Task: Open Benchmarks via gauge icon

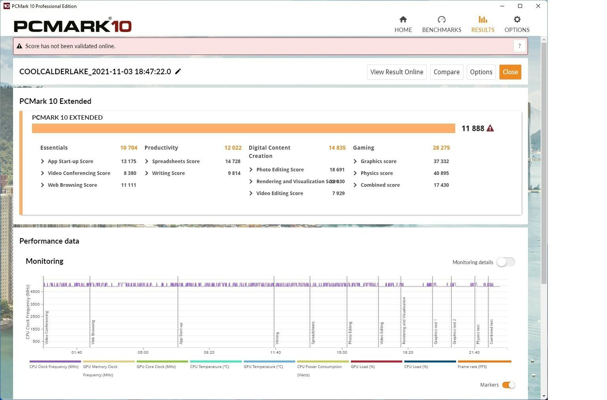Action: click(x=441, y=20)
